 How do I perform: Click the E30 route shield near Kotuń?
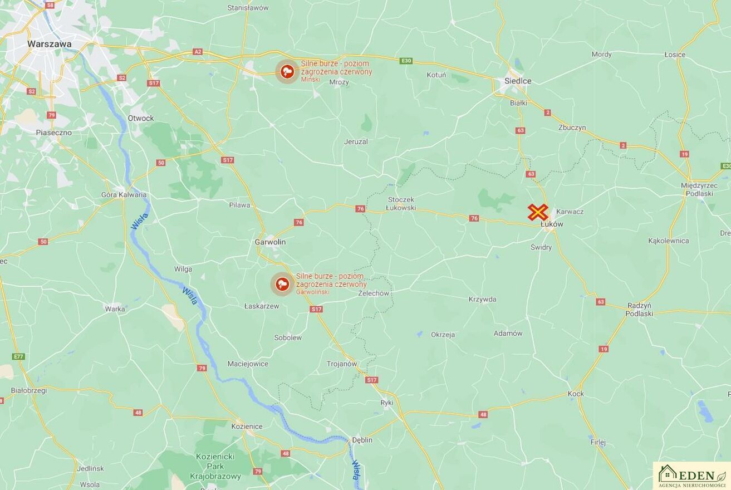click(405, 61)
